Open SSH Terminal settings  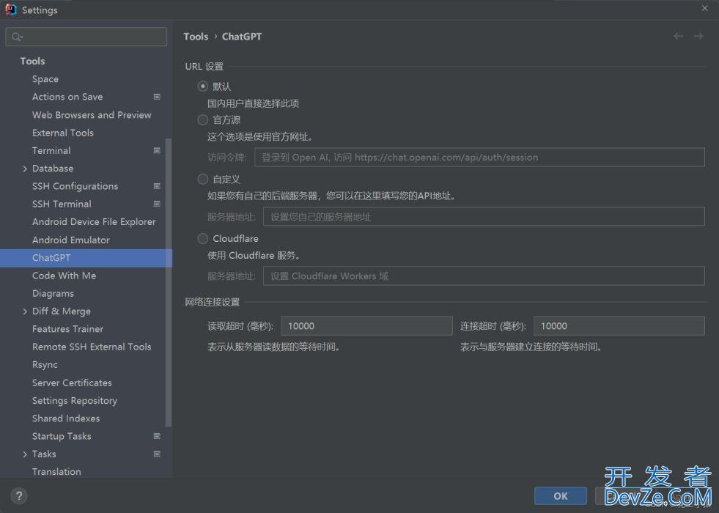(62, 204)
